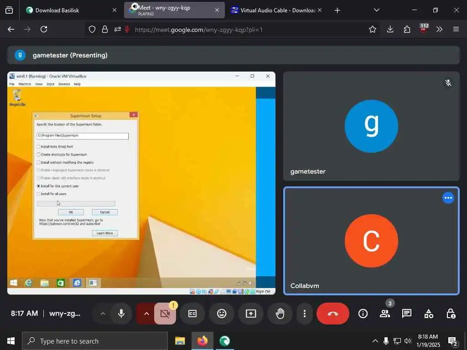Open VirtualBox Devices menu
The height and width of the screenshot is (350, 467).
[64, 84]
